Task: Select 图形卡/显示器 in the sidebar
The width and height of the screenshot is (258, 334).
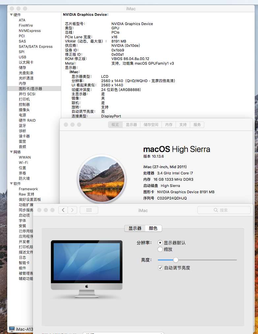Action: 30,89
